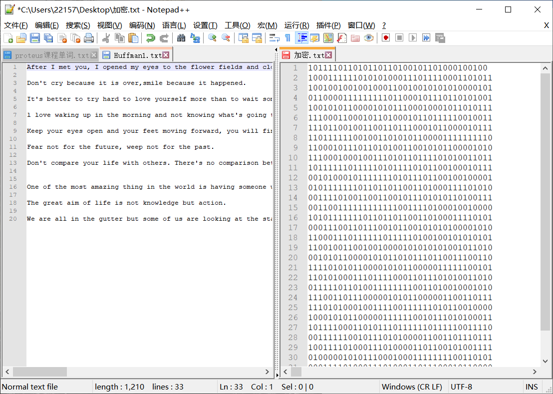This screenshot has width=553, height=394.
Task: Click the Replace icon
Action: (195, 38)
